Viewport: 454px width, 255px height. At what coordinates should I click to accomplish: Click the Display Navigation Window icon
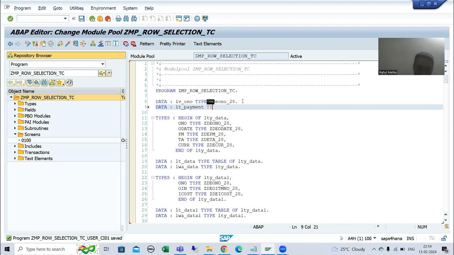pos(101,44)
